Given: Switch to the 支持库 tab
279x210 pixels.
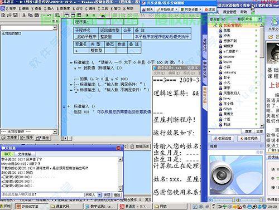Looking at the screenshot, I should click(9, 138).
